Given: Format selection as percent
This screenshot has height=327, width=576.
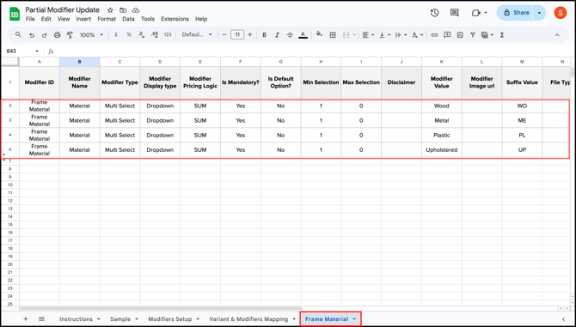Looking at the screenshot, I should (129, 35).
